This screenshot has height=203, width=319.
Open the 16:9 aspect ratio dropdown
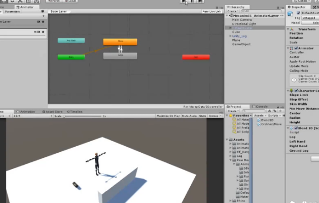pos(32,116)
